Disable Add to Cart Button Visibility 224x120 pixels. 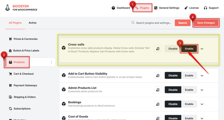pyautogui.click(x=173, y=76)
